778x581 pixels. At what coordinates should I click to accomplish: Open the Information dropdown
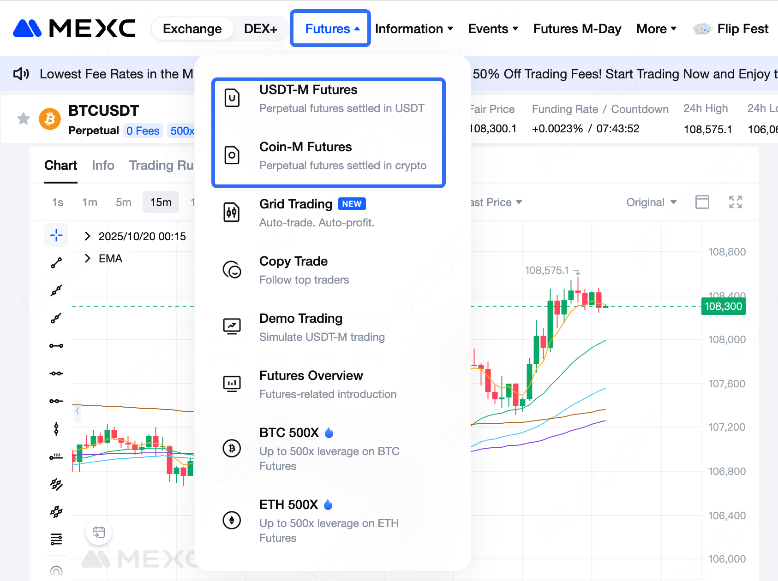point(414,29)
